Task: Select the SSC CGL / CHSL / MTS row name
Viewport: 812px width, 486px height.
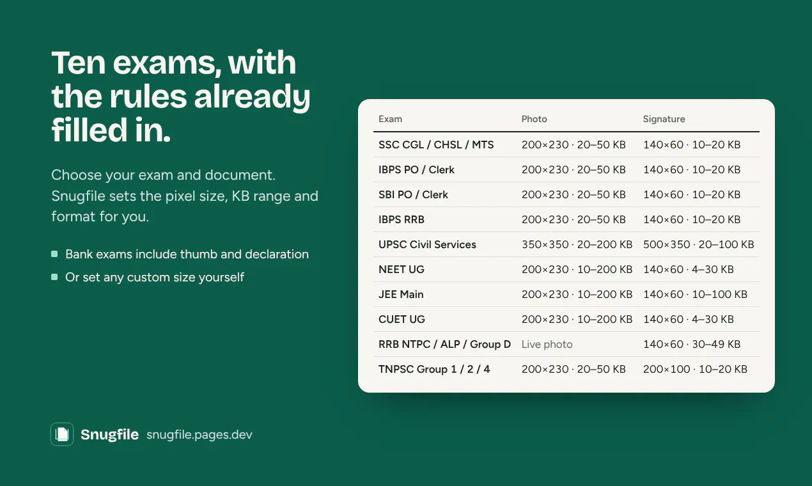Action: (x=436, y=145)
